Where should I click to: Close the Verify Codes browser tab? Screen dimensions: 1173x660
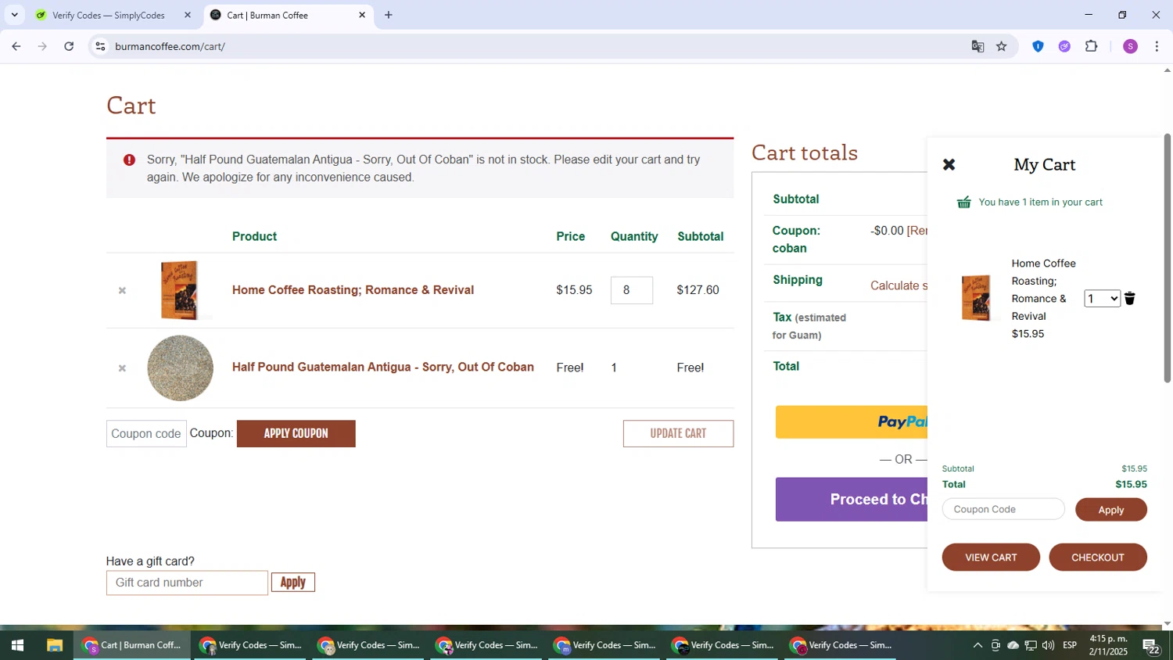click(x=187, y=15)
